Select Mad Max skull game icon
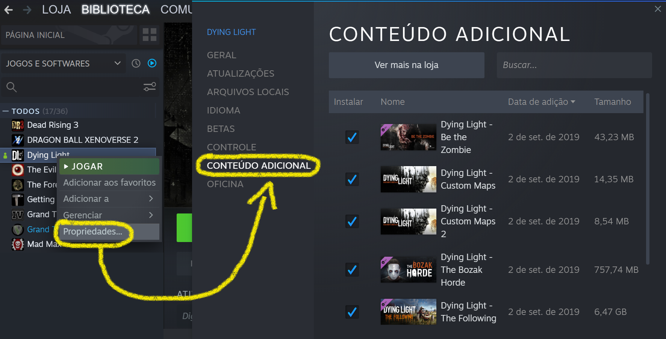Screen dimensions: 666x339 tap(18, 244)
